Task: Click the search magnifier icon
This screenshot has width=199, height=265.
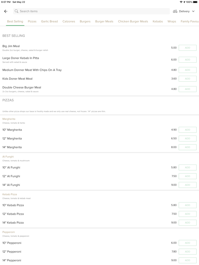Action: tap(16, 11)
